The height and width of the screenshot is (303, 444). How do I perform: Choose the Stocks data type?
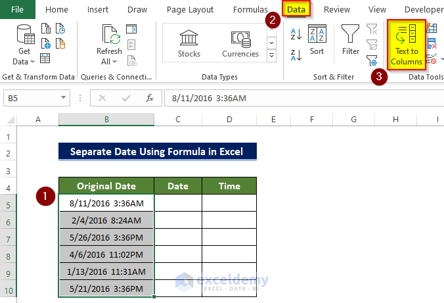coord(189,43)
